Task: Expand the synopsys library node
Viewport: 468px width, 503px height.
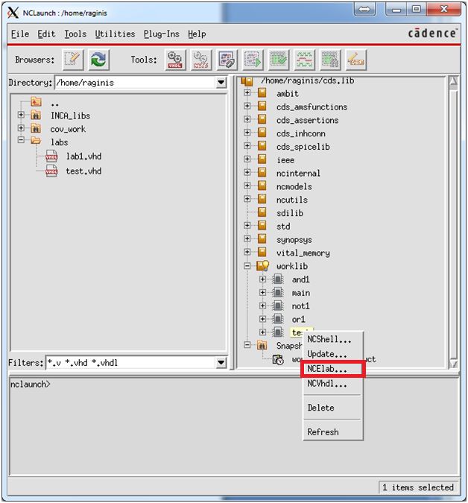Action: coord(247,238)
